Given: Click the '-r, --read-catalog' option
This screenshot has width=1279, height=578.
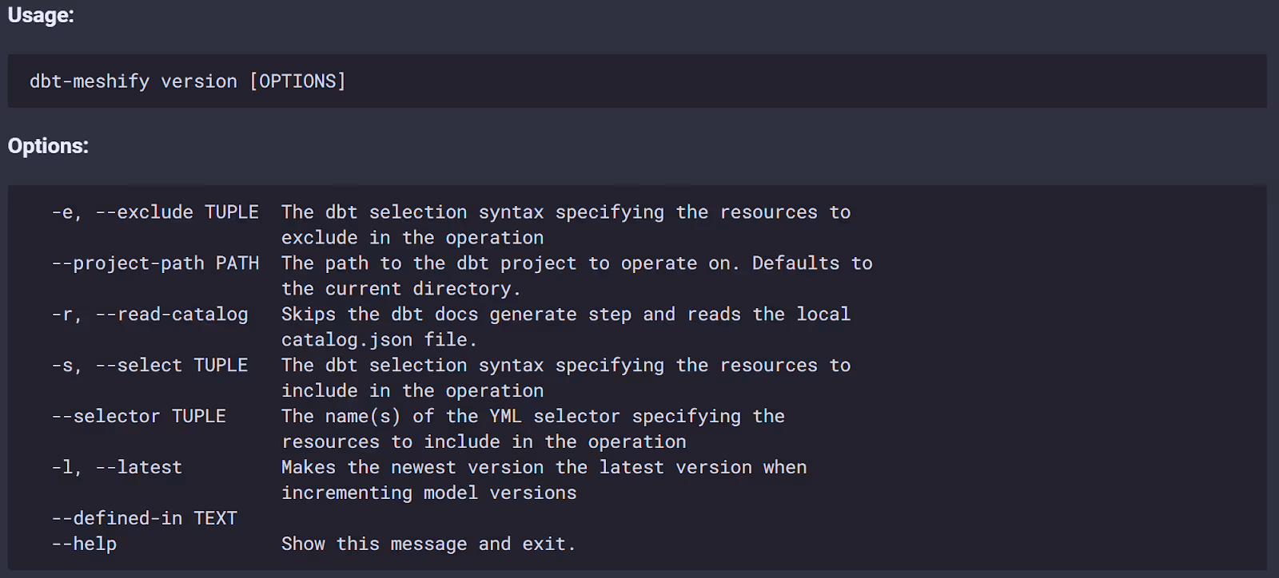Looking at the screenshot, I should [x=150, y=315].
